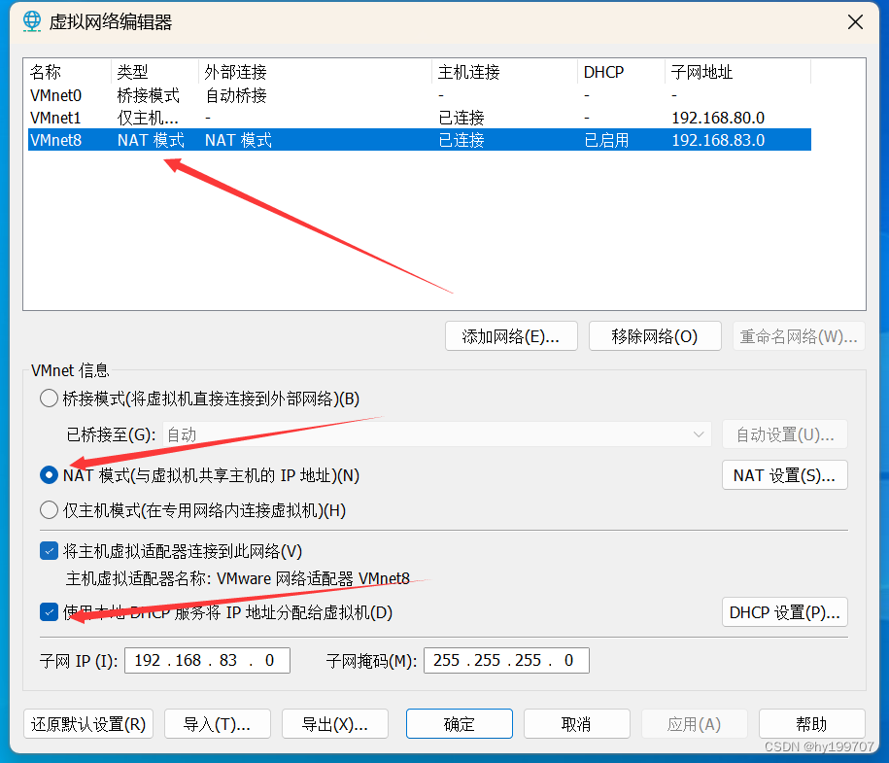Select the VMnet8 row
Screen dimensions: 889x763
coord(420,140)
